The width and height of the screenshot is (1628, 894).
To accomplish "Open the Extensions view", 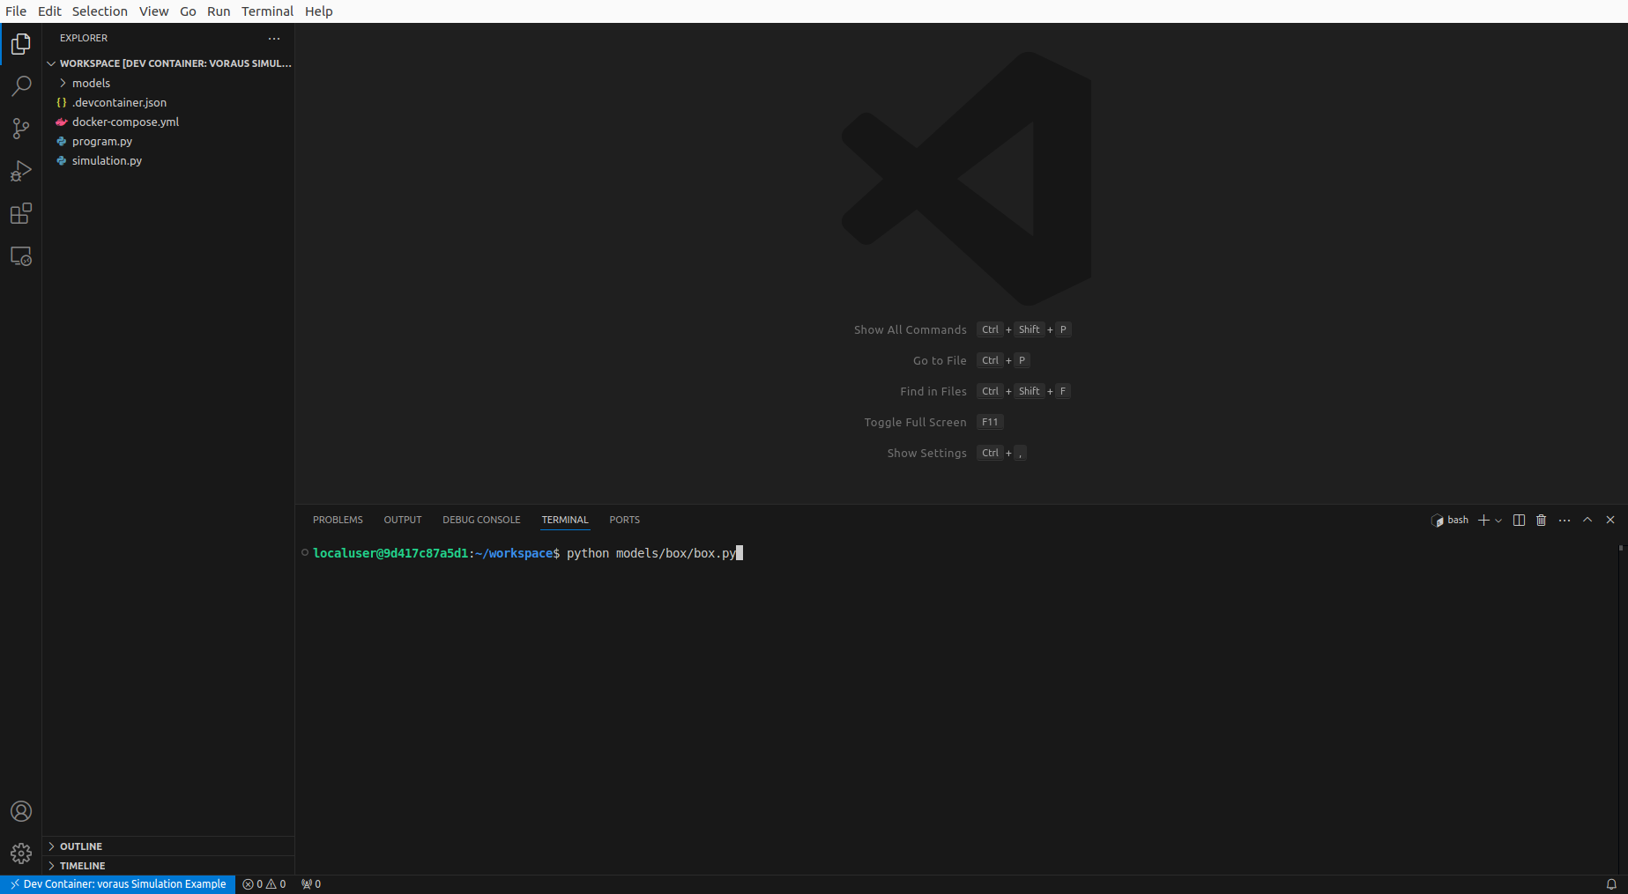I will click(21, 213).
